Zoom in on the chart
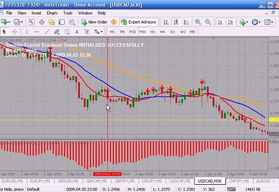279x192 pixels. (x=198, y=22)
